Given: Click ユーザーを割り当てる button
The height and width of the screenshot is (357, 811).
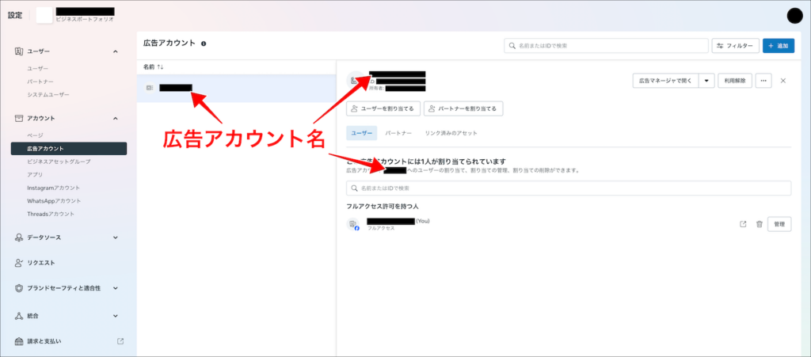Looking at the screenshot, I should (x=383, y=108).
